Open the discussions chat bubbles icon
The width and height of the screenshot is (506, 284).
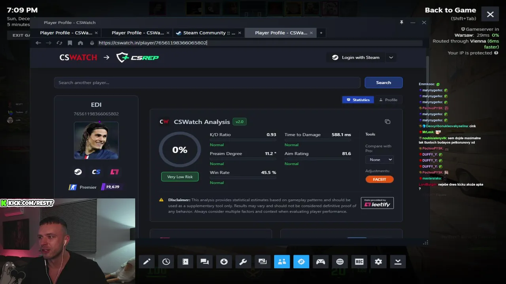205,262
